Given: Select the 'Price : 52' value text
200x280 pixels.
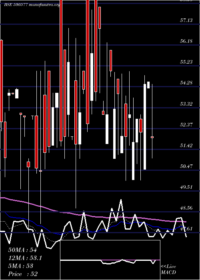Looking at the screenshot, I should coord(23,274).
